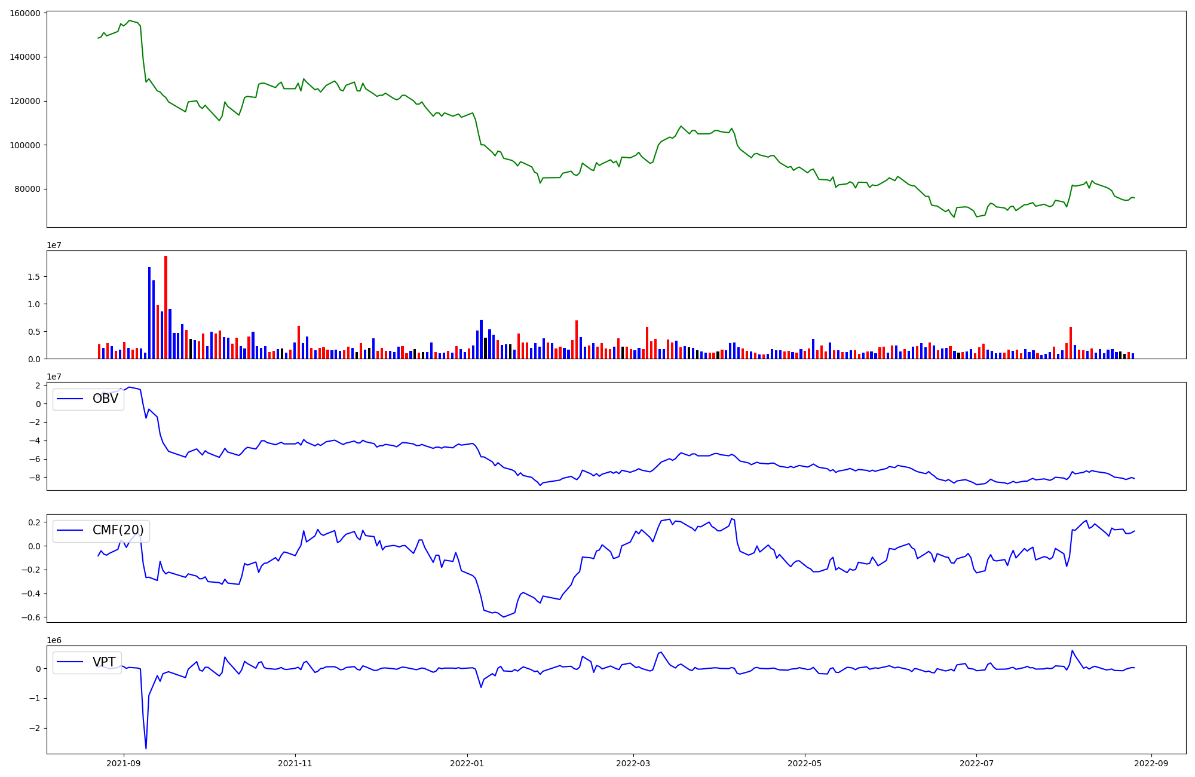Click the 2021-11 date tick label
The width and height of the screenshot is (1195, 777).
coord(295,763)
